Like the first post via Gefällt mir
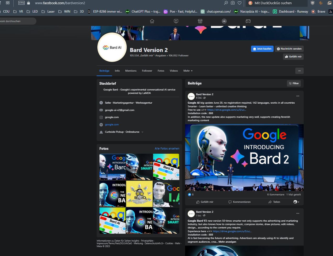 [x=205, y=202]
